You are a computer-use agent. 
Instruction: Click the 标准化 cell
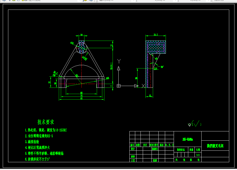coord(155,149)
